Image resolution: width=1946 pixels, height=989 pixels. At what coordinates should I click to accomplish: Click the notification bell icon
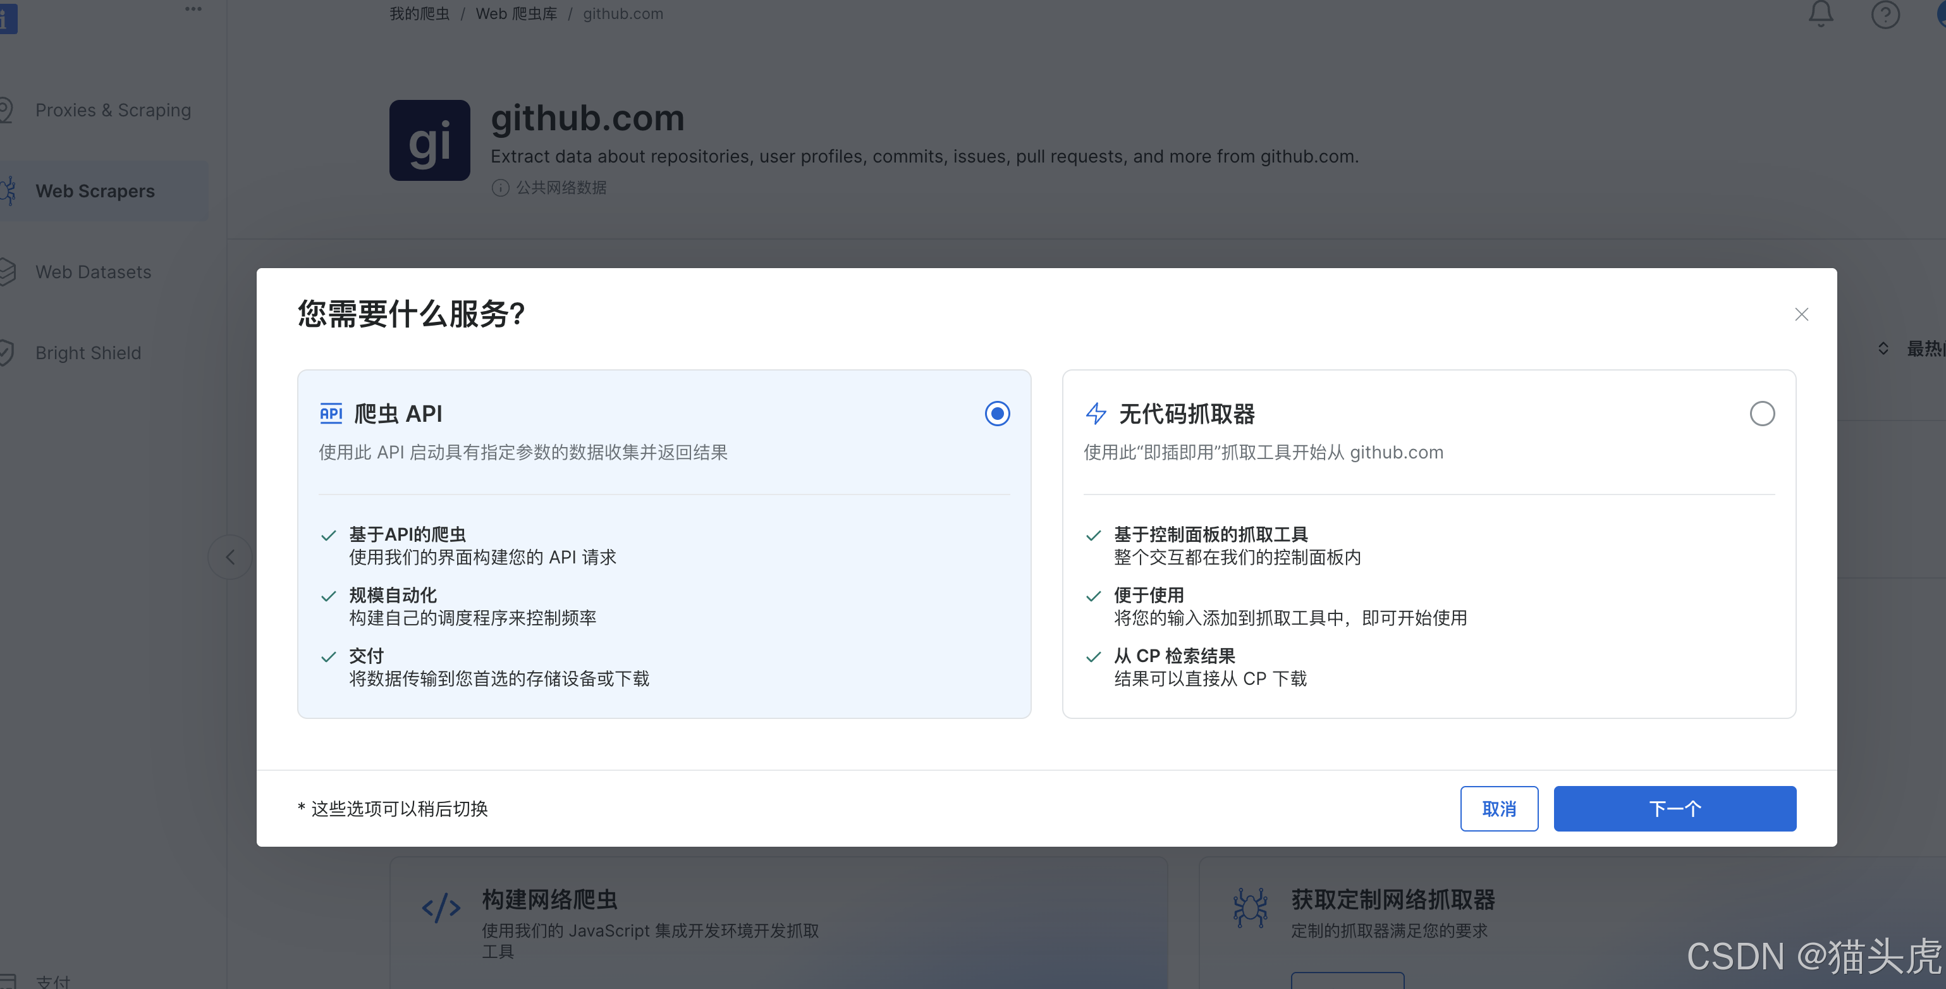[1821, 14]
